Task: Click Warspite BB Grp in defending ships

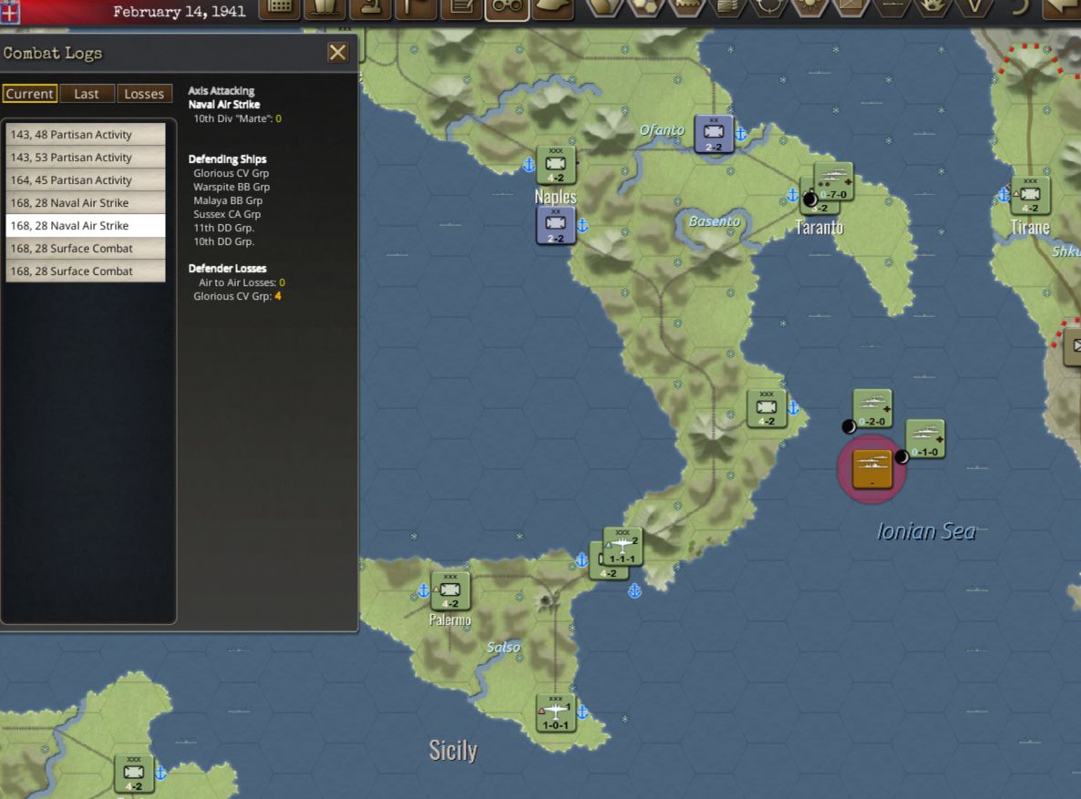Action: (232, 187)
